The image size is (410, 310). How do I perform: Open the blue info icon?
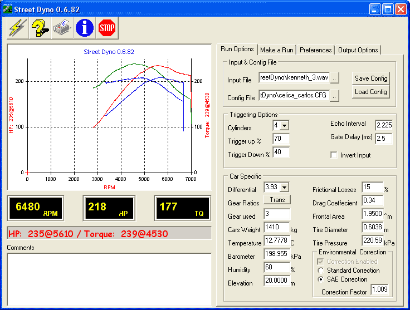(x=85, y=28)
